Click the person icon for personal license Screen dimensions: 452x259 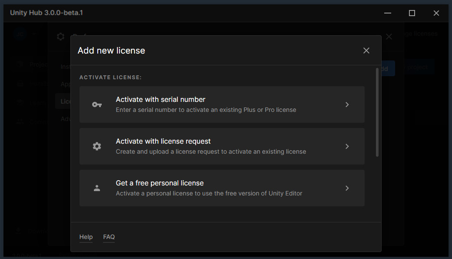[97, 188]
